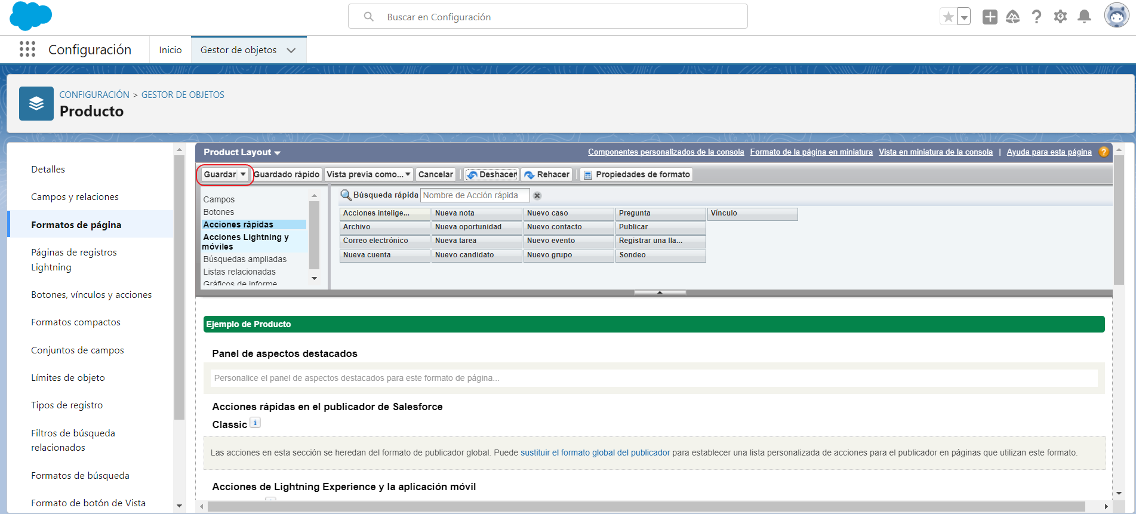
Task: Select Campos in the palette list
Action: tap(219, 199)
